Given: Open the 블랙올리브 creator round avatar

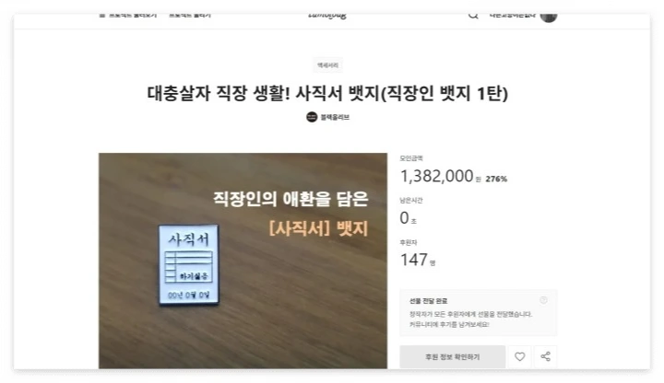Looking at the screenshot, I should pyautogui.click(x=312, y=117).
